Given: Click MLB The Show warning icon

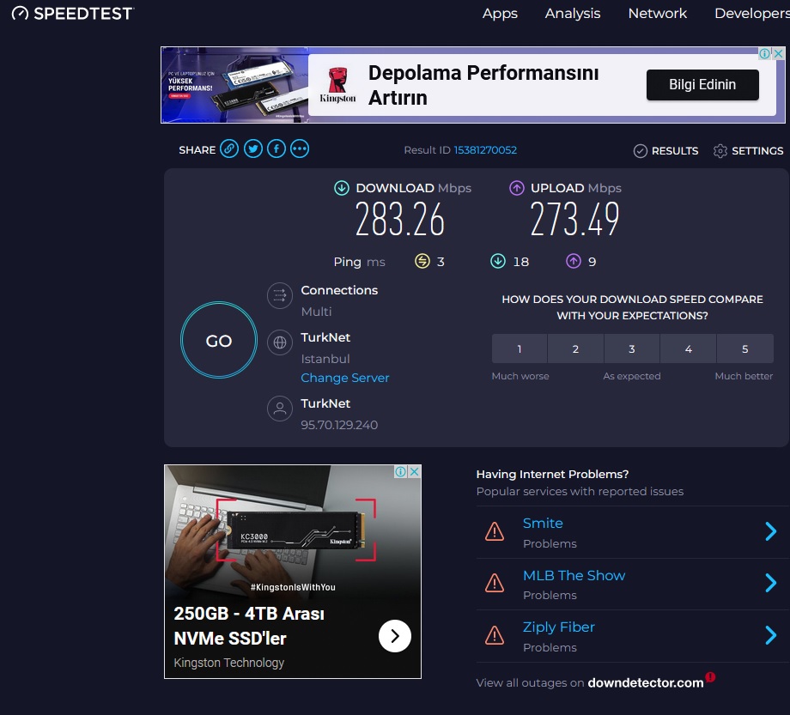Looking at the screenshot, I should (x=495, y=584).
